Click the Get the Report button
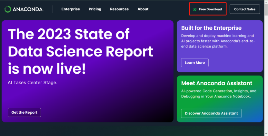The image size is (268, 136). pyautogui.click(x=24, y=112)
